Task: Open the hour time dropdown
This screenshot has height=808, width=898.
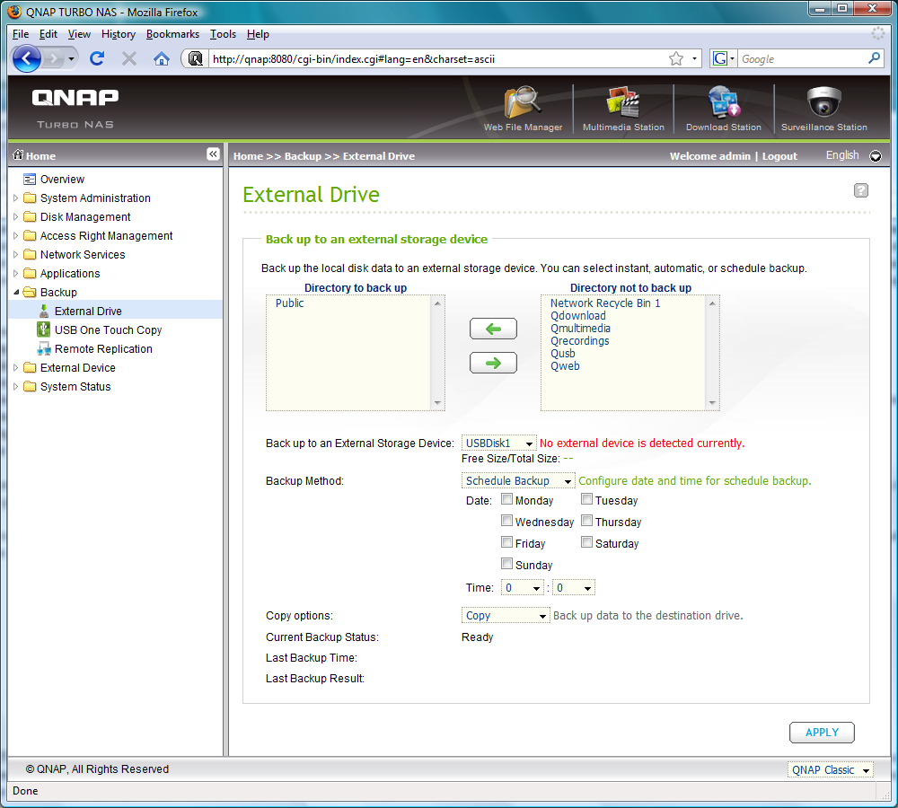Action: [x=523, y=587]
